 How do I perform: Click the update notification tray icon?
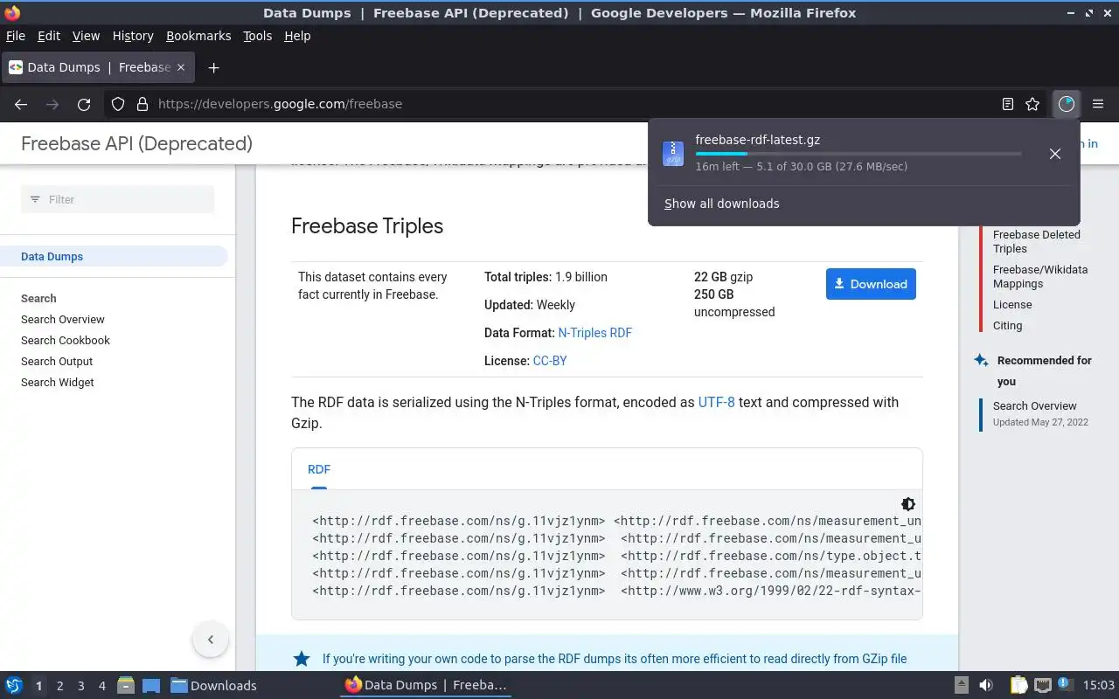click(x=1065, y=684)
